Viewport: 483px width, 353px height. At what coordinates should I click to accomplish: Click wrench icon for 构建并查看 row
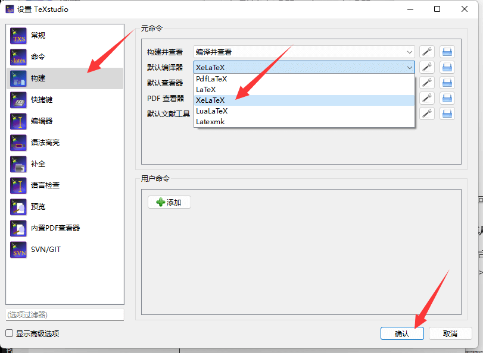(427, 52)
